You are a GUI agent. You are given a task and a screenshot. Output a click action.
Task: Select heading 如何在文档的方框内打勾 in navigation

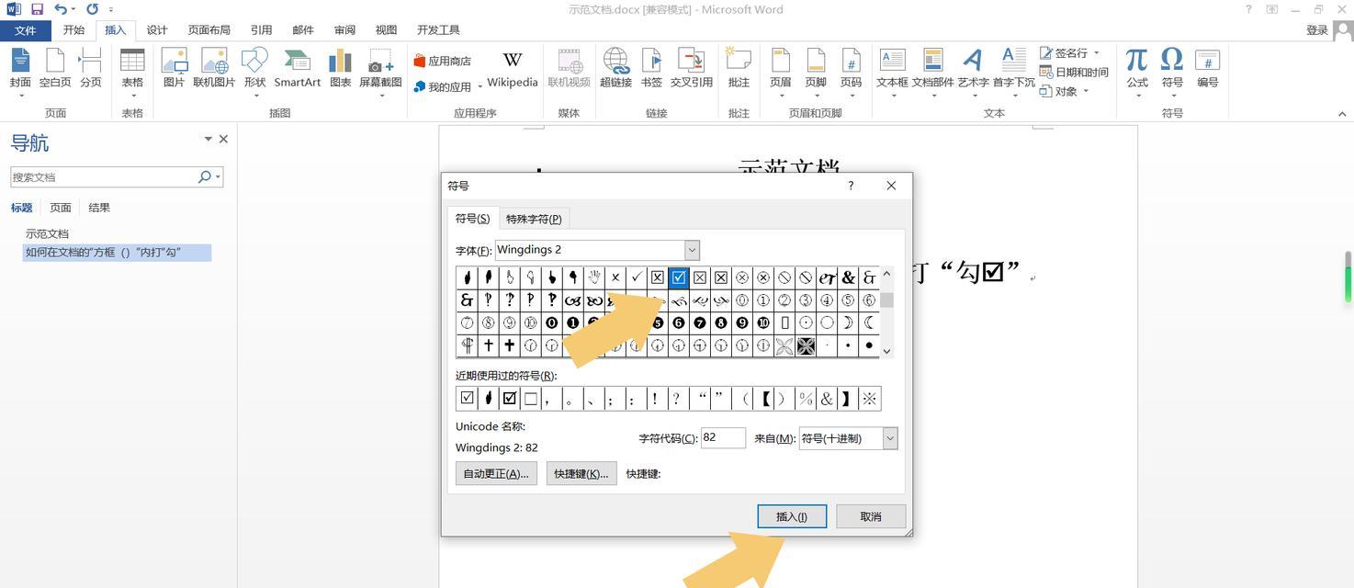118,252
